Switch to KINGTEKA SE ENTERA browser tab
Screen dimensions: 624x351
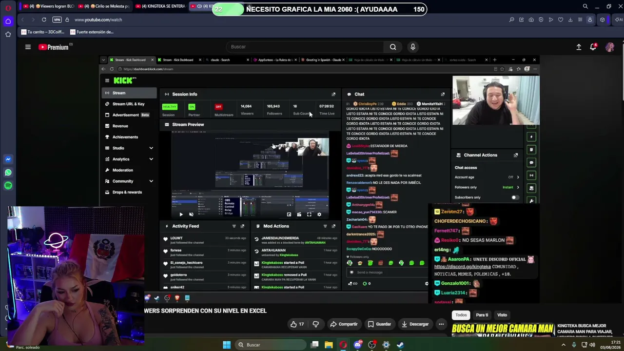[159, 6]
